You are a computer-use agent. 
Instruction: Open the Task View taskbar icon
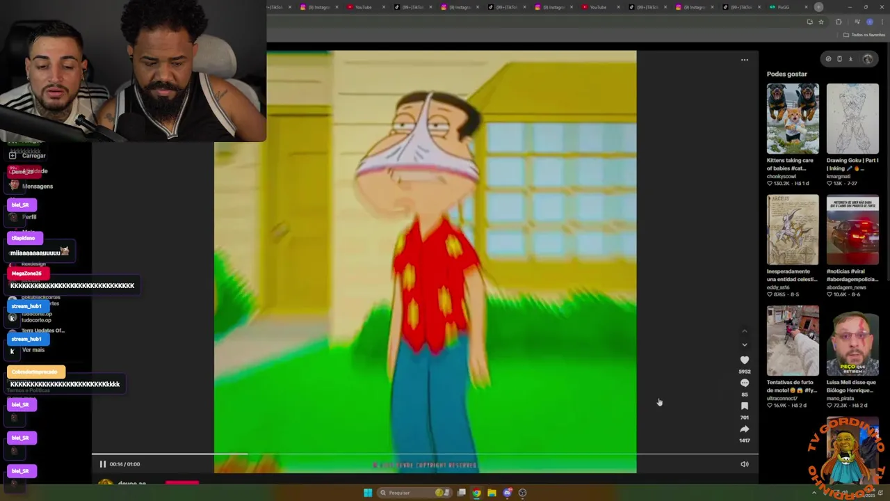(461, 493)
